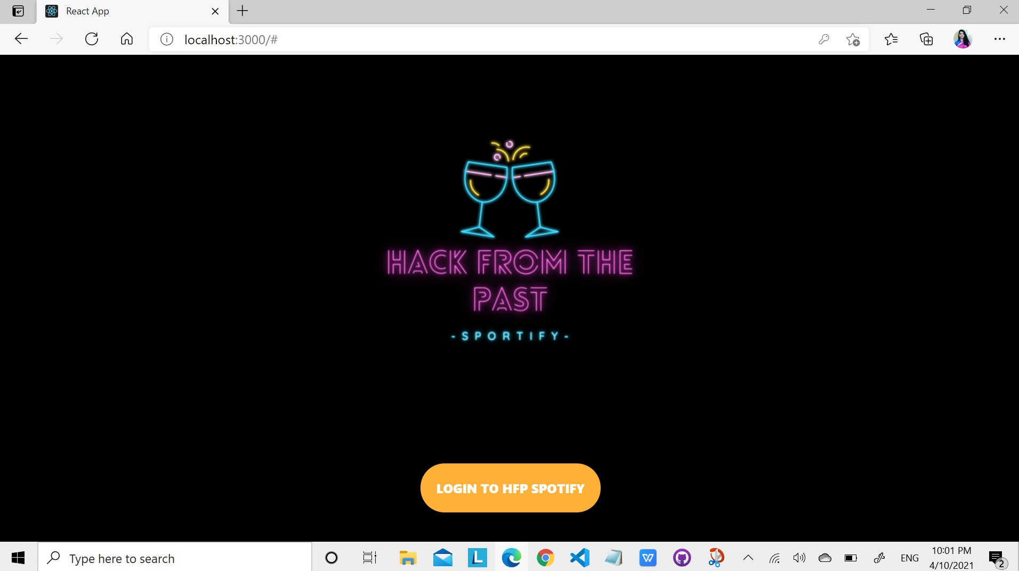The width and height of the screenshot is (1019, 571).
Task: Click the Login to HFP Spotify button
Action: coord(510,488)
